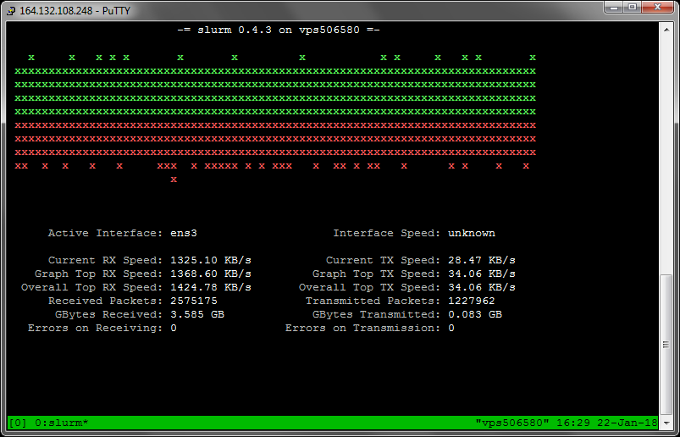Click the GBytes Received 3.585 GB value

[x=197, y=314]
